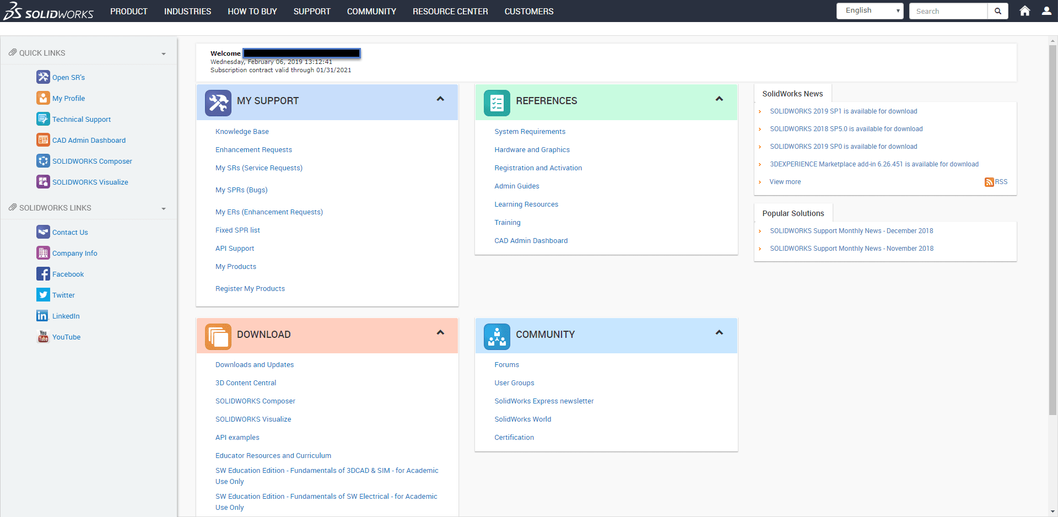Open SolidWorks Express newsletter link
The image size is (1058, 517).
[544, 401]
